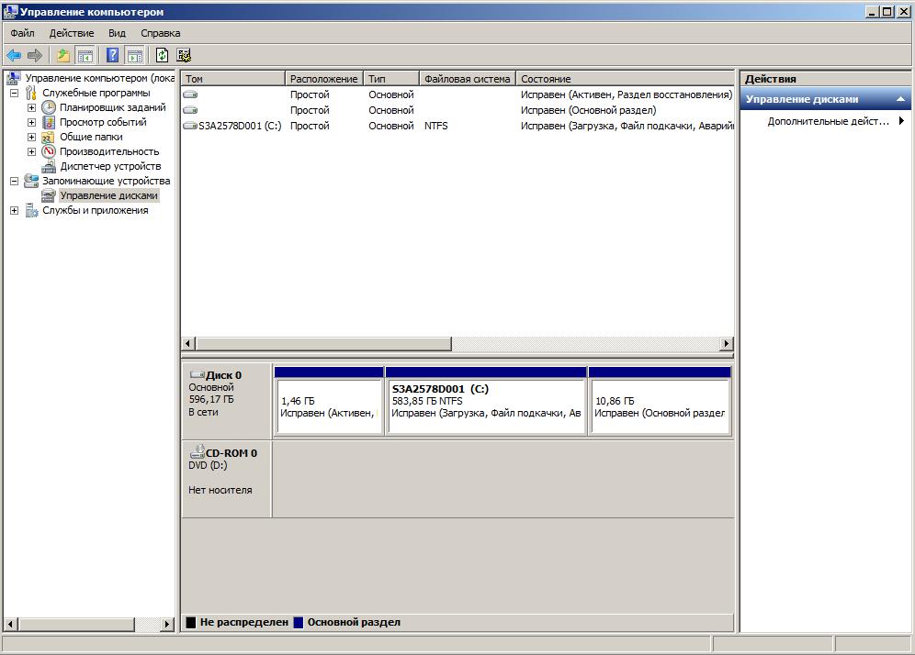Click the Диспетчер устройств icon
The width and height of the screenshot is (915, 655).
(x=49, y=167)
